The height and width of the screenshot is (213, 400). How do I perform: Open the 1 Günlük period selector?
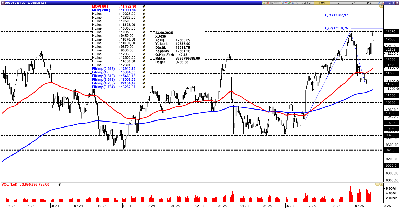306,3
